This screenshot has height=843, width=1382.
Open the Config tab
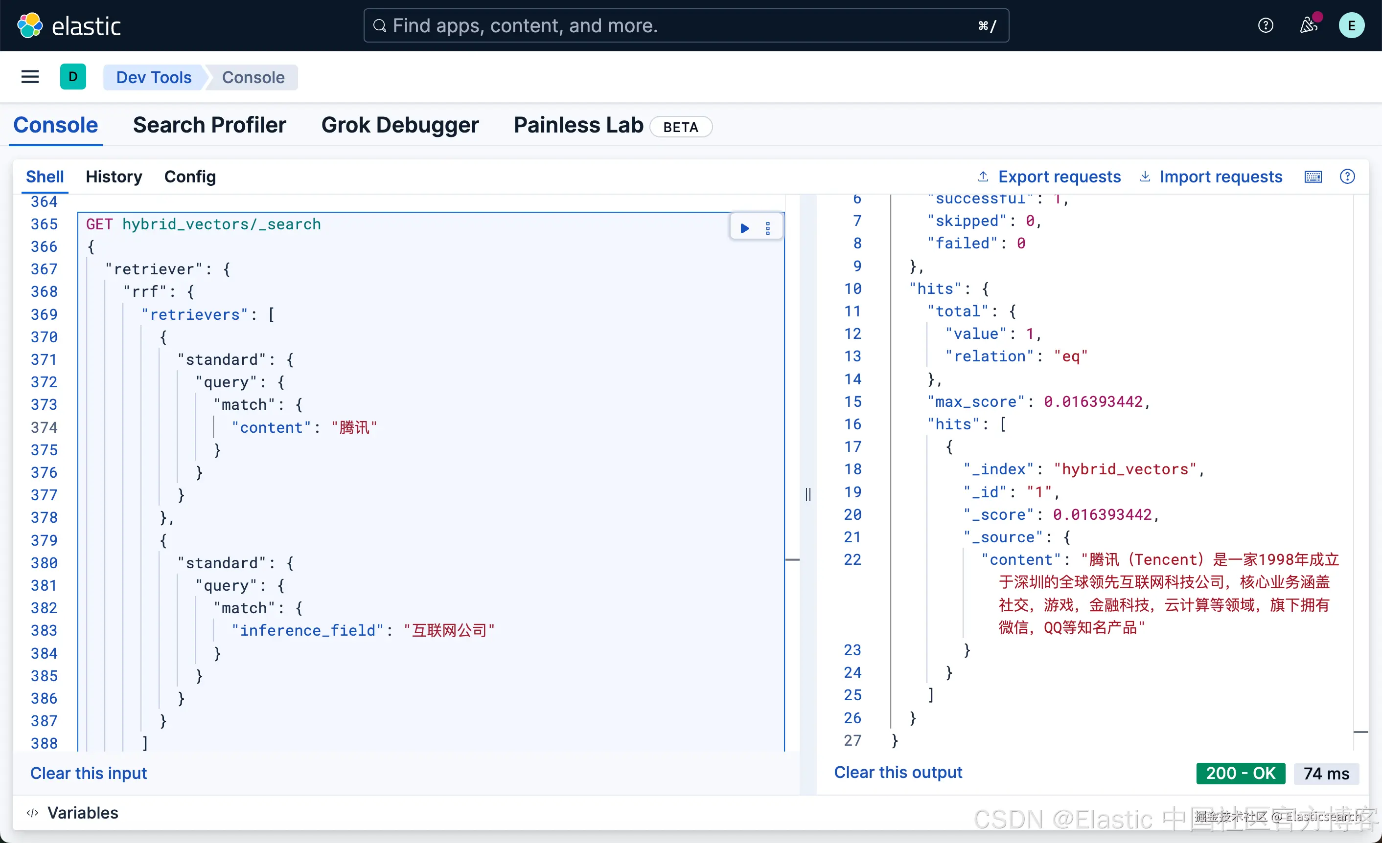[189, 177]
